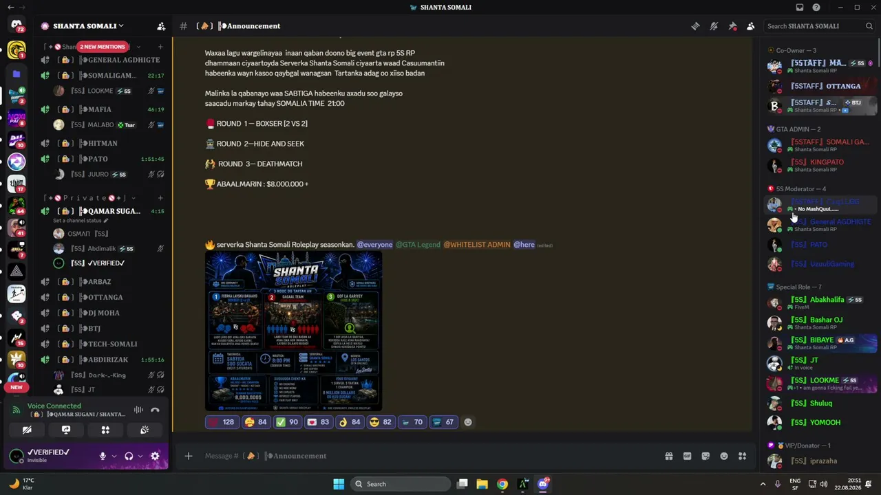Turn on camera in voice panel
This screenshot has width=881, height=495.
(27, 430)
